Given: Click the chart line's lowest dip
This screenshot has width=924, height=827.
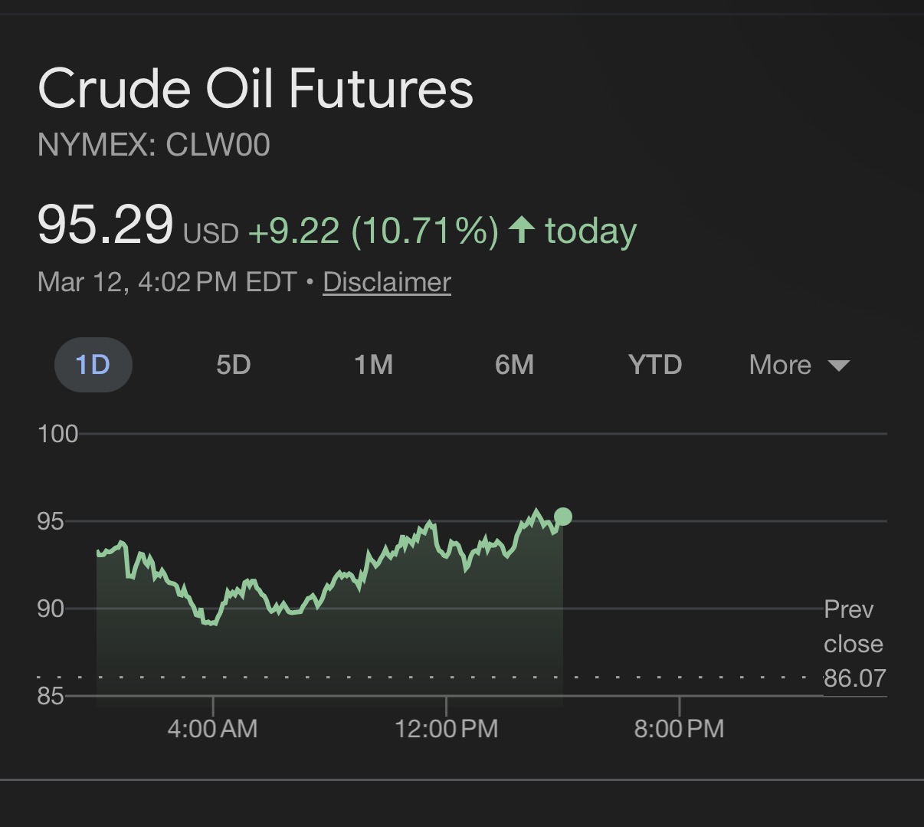Looking at the screenshot, I should tap(210, 623).
